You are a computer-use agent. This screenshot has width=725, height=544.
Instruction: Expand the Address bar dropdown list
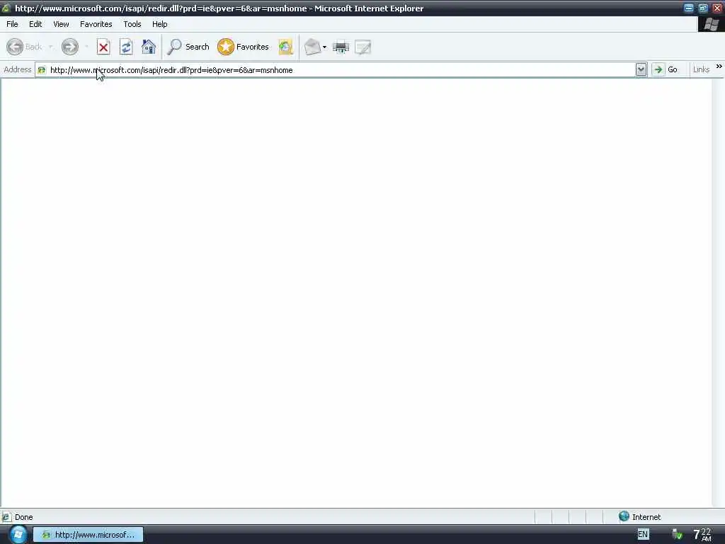pos(641,70)
